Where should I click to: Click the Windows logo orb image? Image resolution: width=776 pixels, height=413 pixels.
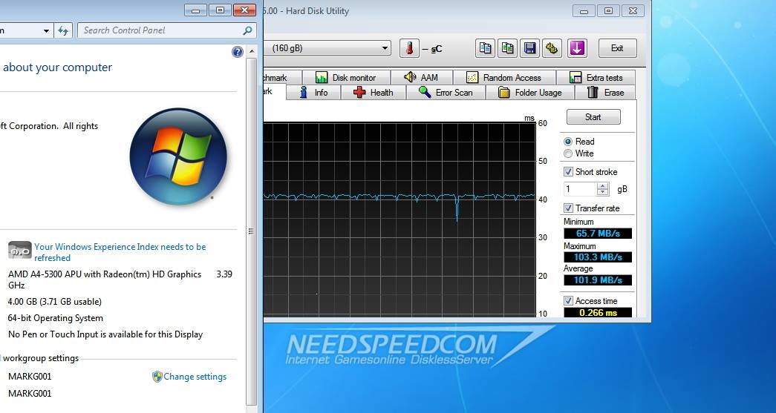coord(178,156)
